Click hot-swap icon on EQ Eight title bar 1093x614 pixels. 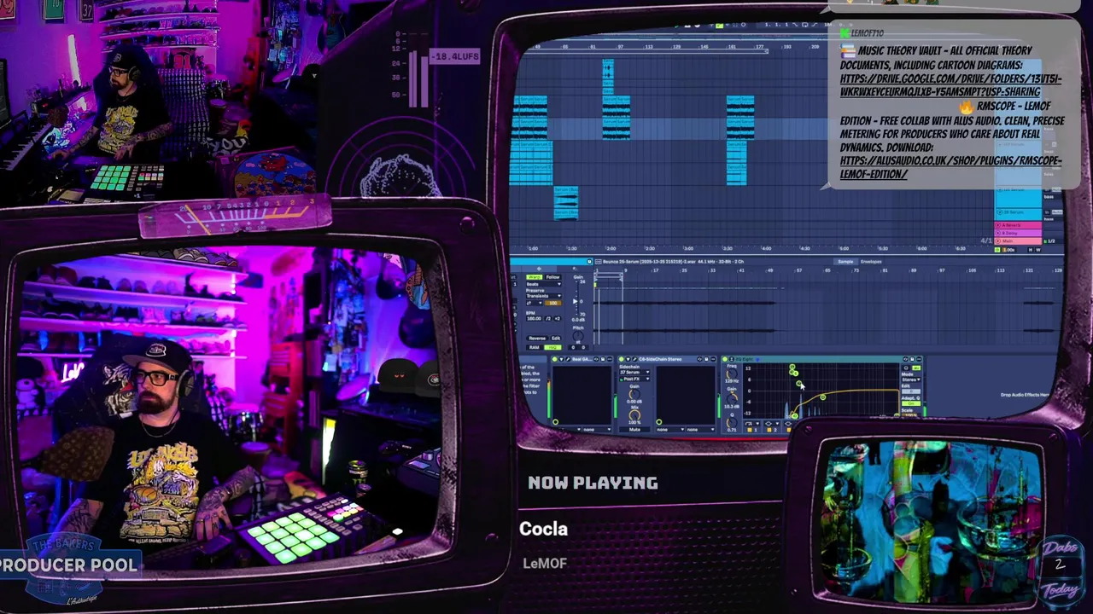906,359
